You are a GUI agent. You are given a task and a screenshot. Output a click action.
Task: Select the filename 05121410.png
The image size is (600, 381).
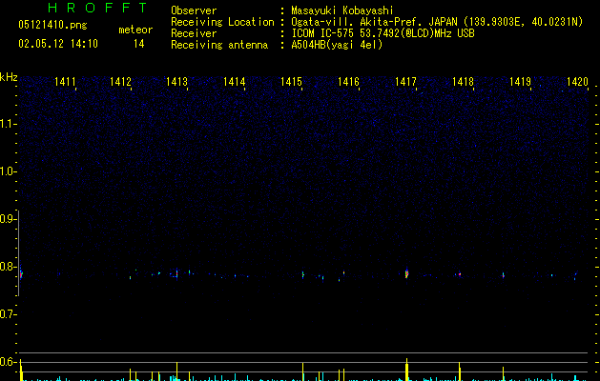(x=52, y=26)
